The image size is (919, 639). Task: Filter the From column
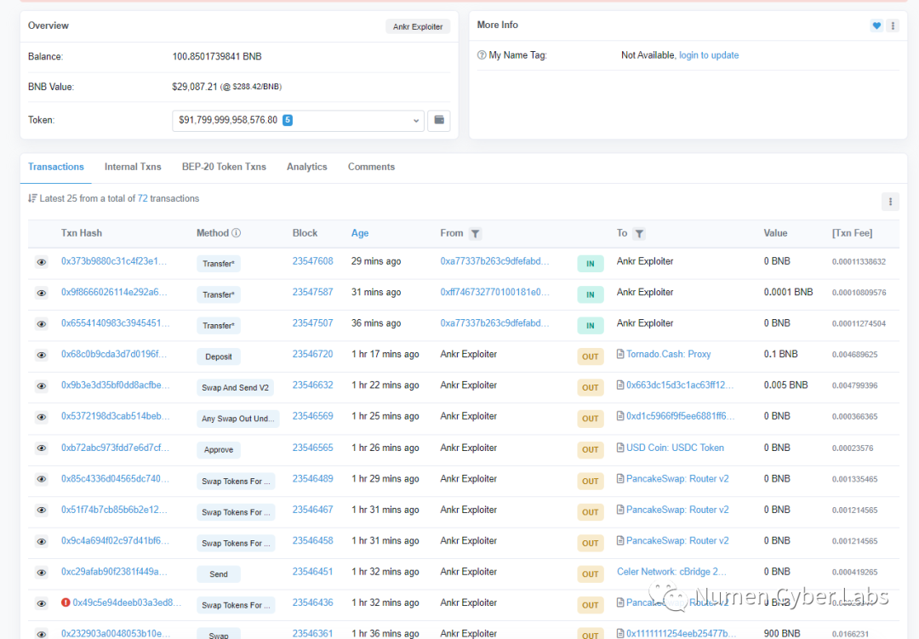coord(476,234)
